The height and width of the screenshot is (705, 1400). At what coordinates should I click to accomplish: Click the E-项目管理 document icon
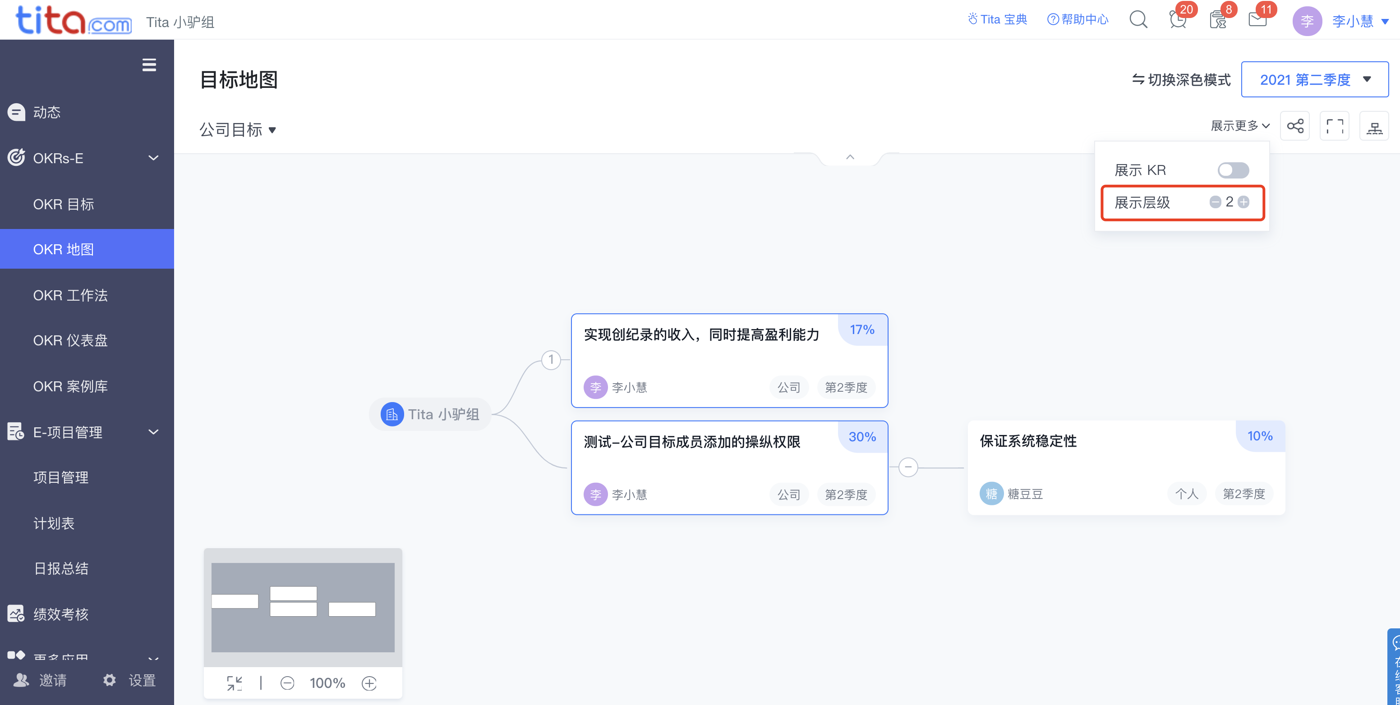point(16,432)
